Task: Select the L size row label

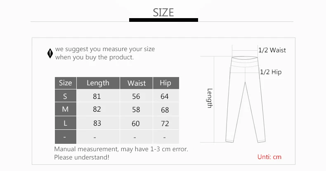Action: click(66, 123)
